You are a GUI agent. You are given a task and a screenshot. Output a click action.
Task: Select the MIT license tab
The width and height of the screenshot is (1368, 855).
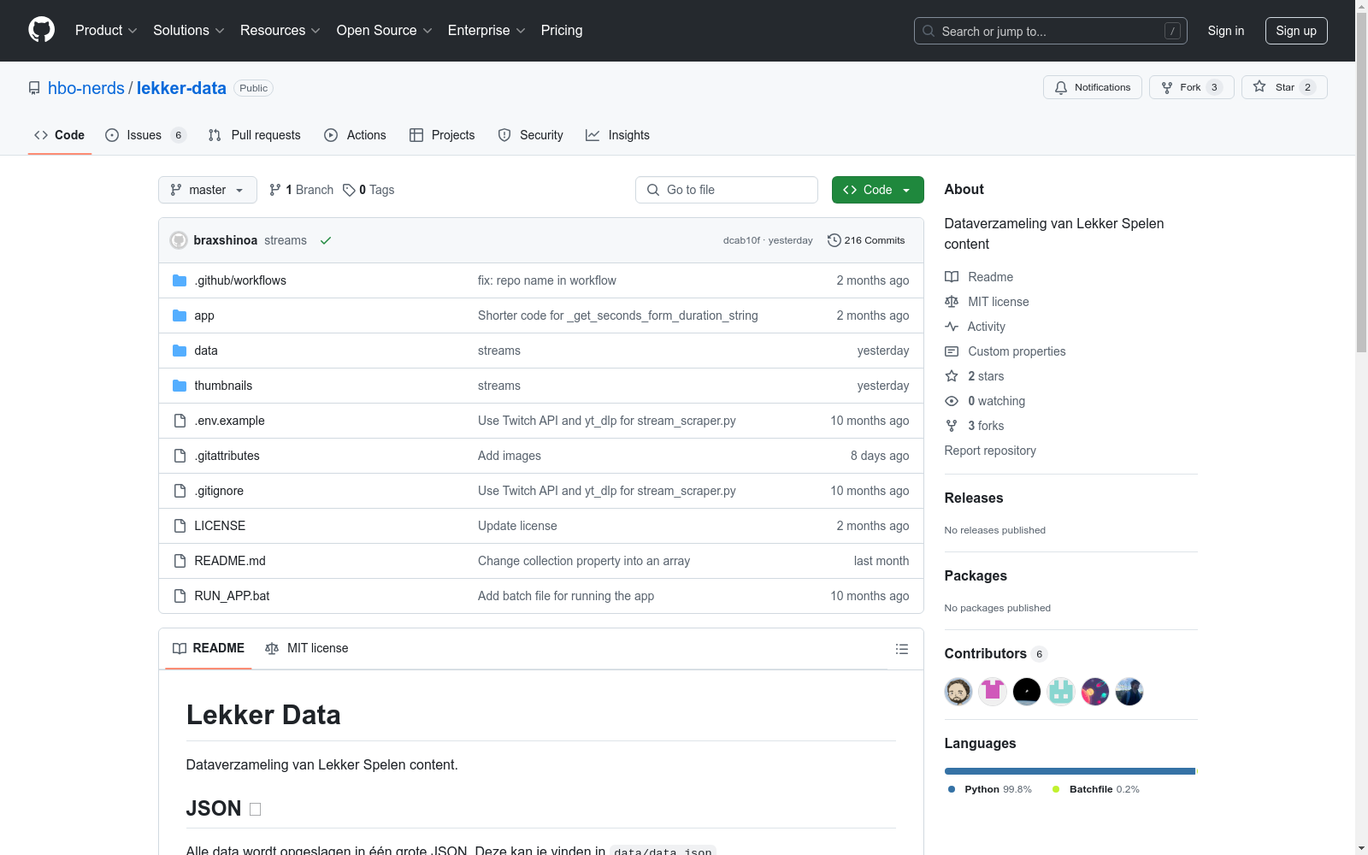pos(307,648)
